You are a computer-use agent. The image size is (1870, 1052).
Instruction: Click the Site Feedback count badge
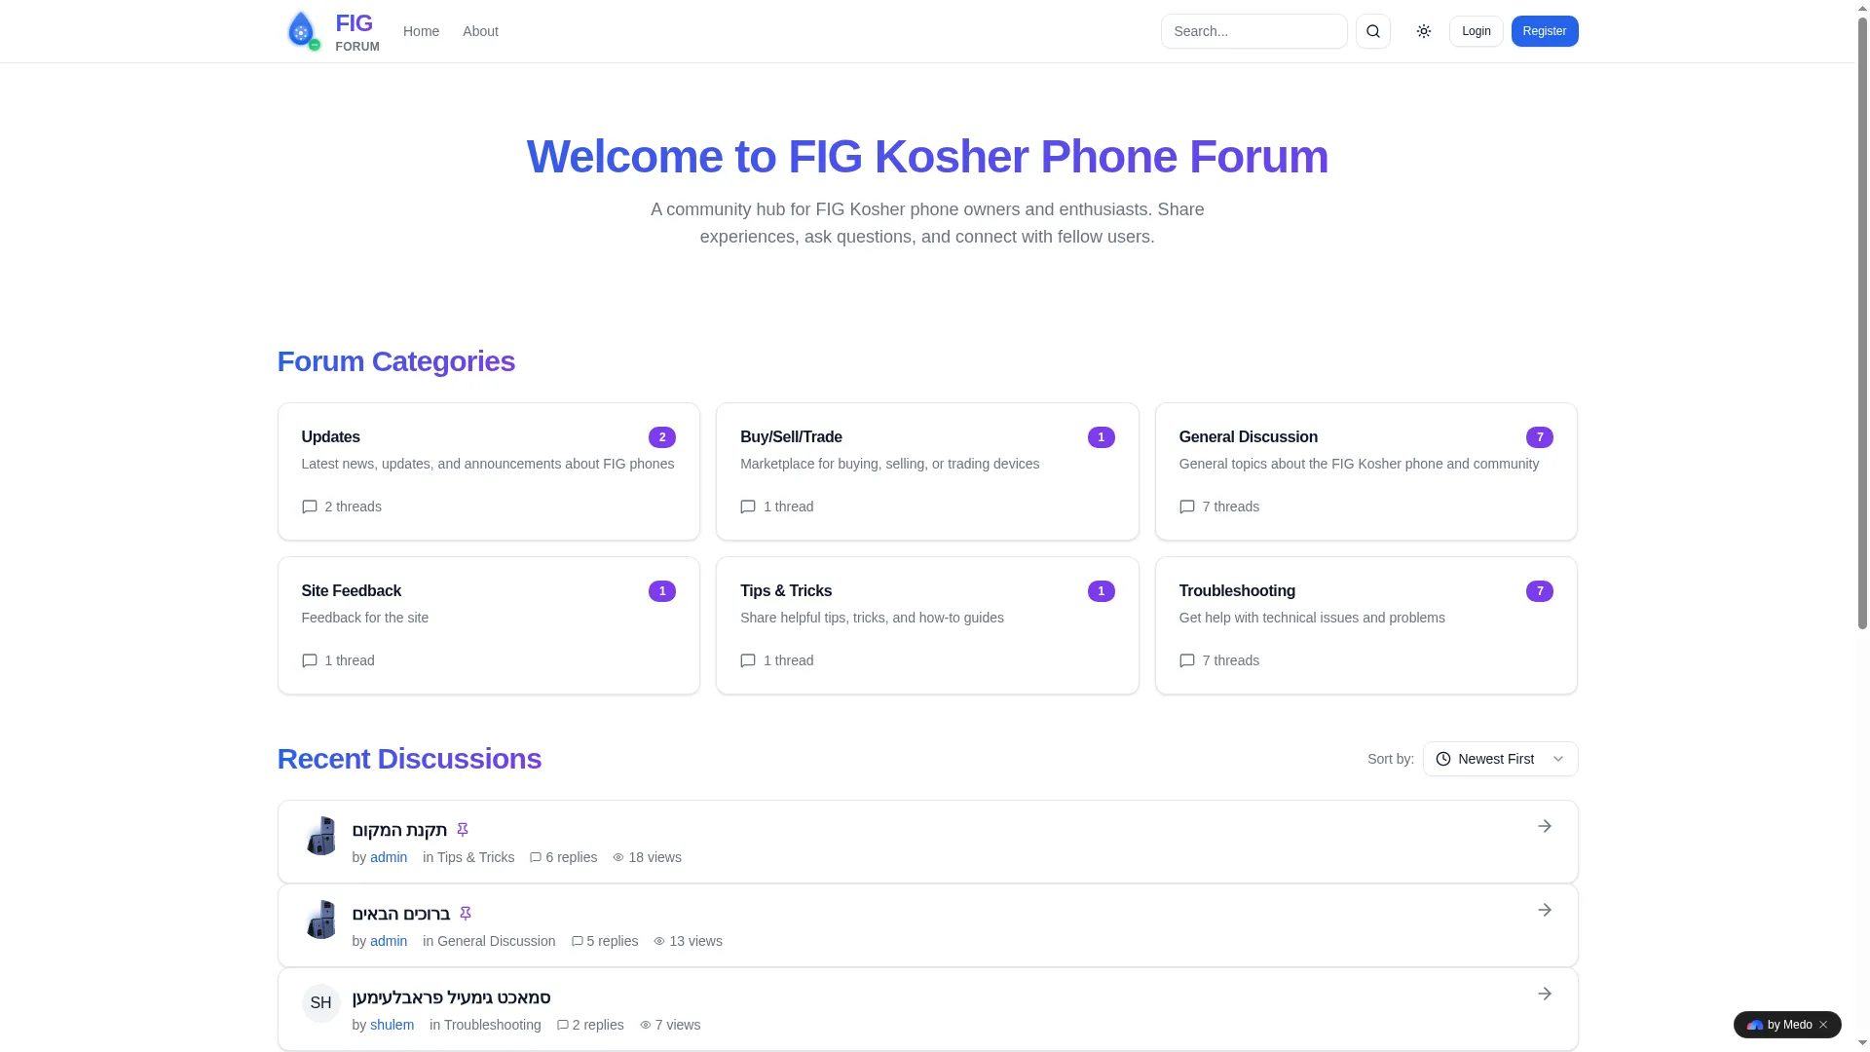[662, 591]
